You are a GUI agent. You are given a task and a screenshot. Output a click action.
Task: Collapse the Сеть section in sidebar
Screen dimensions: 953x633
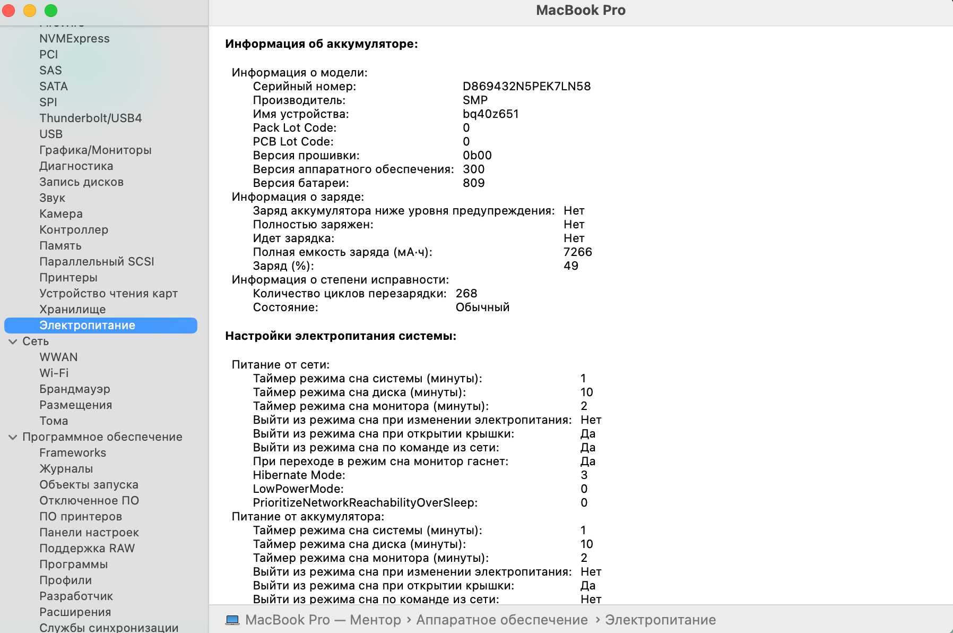[x=13, y=341]
